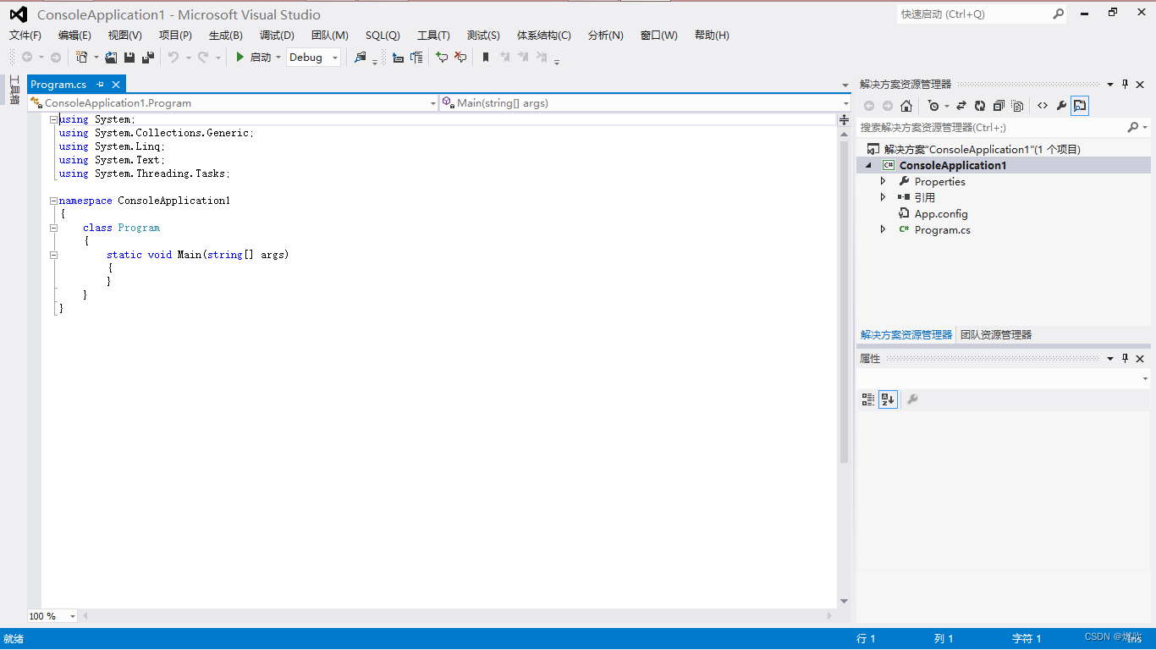Viewport: 1156px width, 650px height.
Task: Collapse the class Program outline
Action: click(x=53, y=228)
